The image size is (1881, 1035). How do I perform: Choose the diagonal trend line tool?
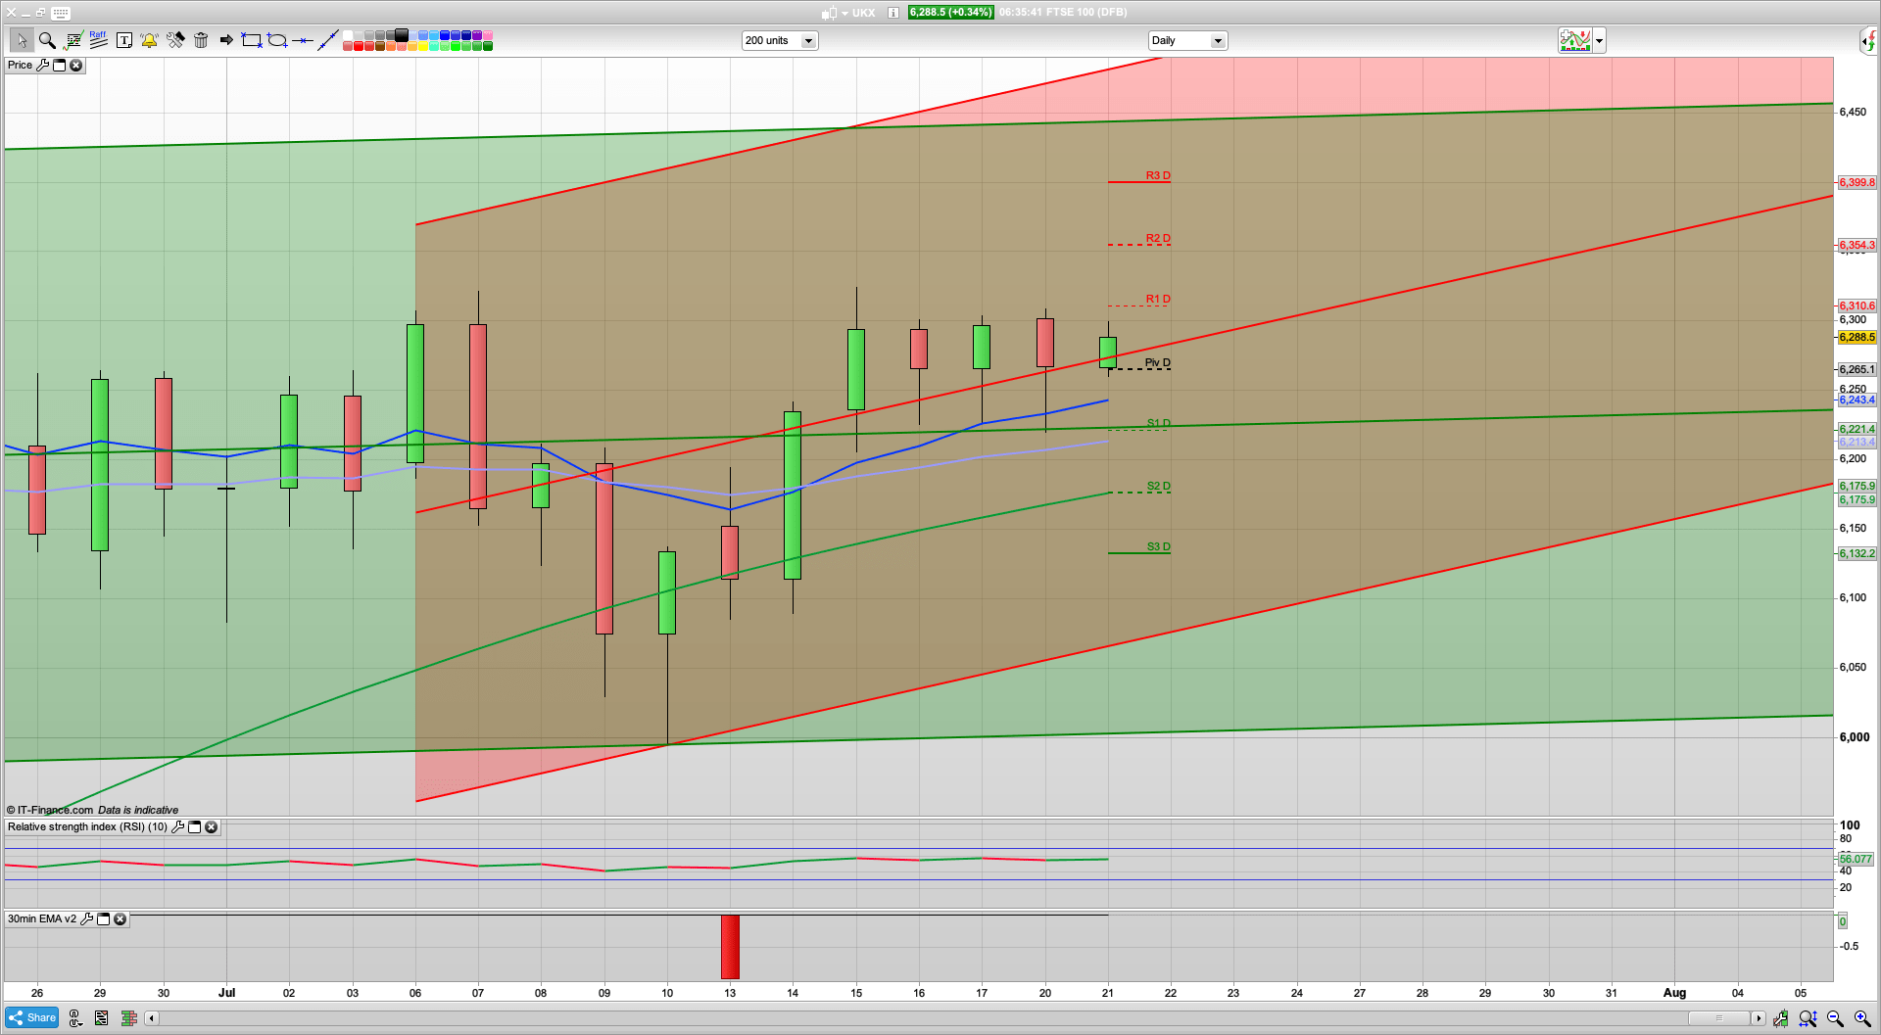tap(328, 40)
